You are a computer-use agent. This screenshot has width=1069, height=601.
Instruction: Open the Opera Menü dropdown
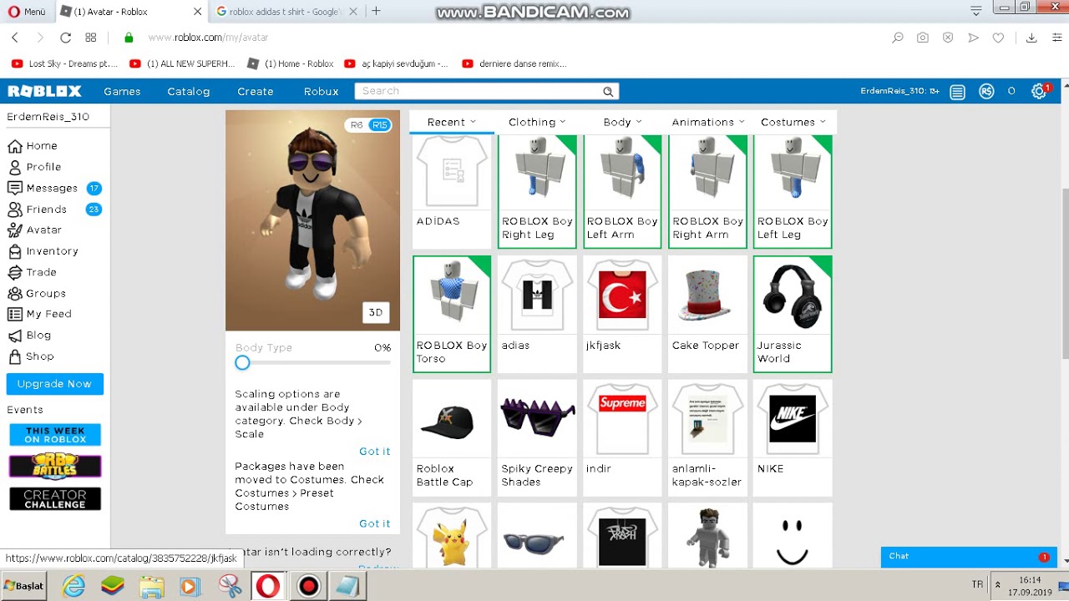click(27, 12)
